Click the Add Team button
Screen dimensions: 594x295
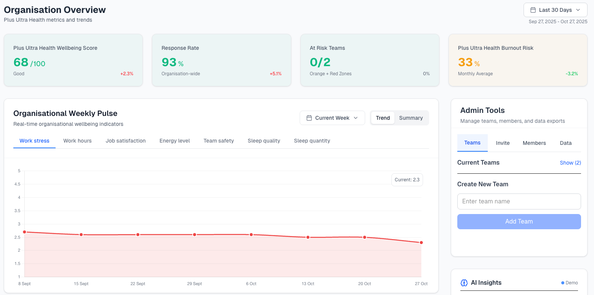coord(519,221)
